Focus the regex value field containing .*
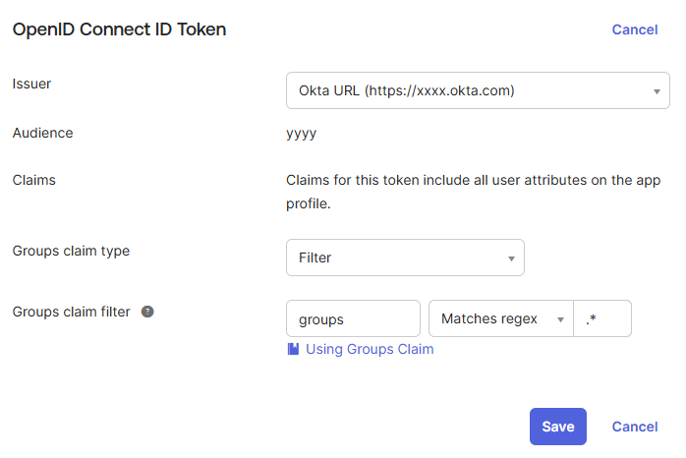This screenshot has height=458, width=686. coord(602,318)
